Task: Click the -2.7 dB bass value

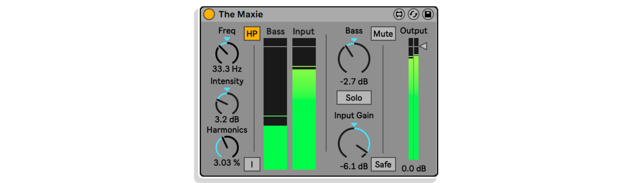Action: tap(354, 81)
